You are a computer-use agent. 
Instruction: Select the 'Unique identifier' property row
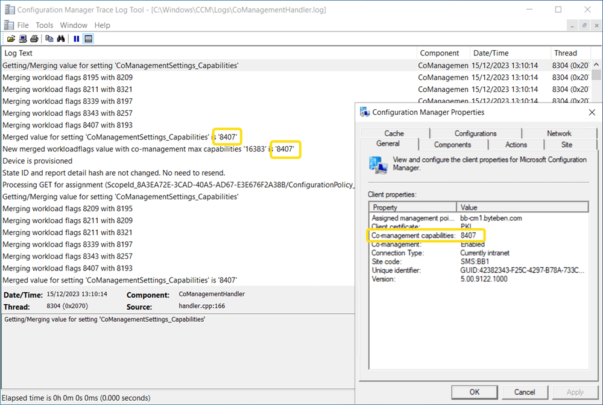(x=478, y=270)
